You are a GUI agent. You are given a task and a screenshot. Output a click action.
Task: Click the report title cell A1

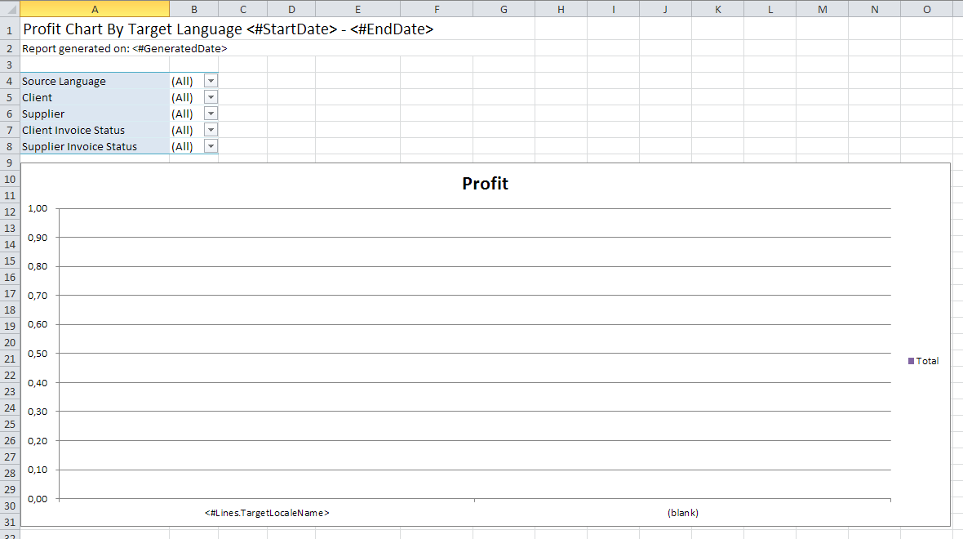tap(95, 29)
